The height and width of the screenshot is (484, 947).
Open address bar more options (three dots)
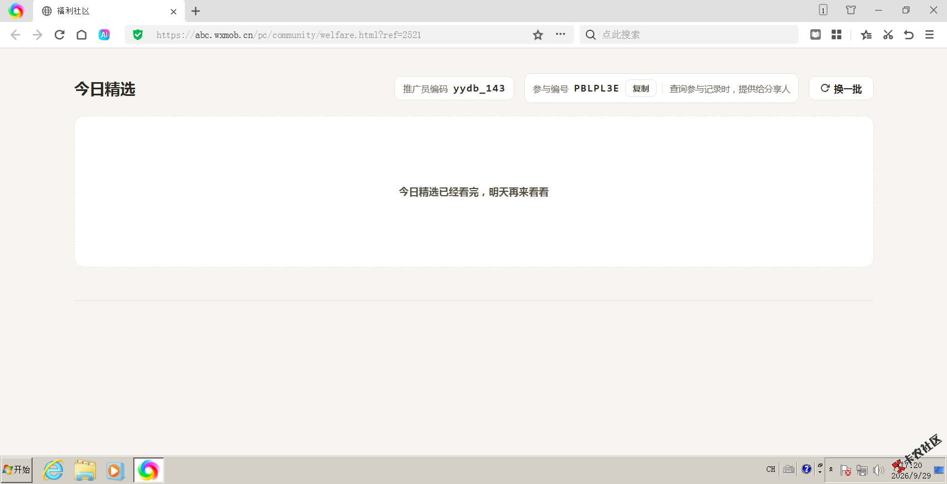coord(561,34)
